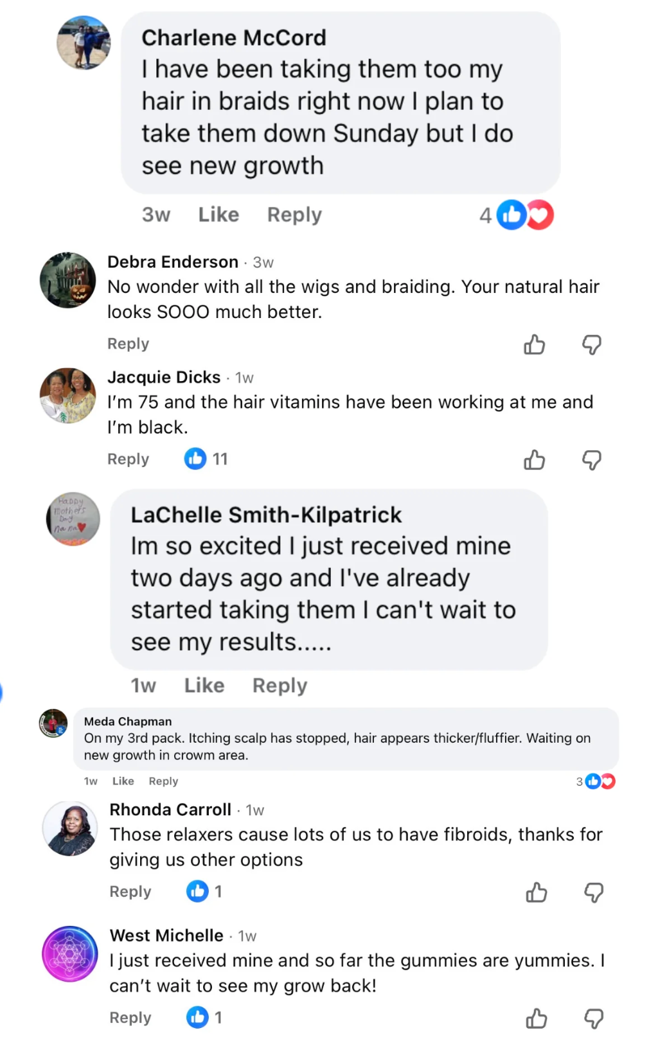Reply to Debra Enderson's comment
The height and width of the screenshot is (1055, 649).
tap(128, 344)
